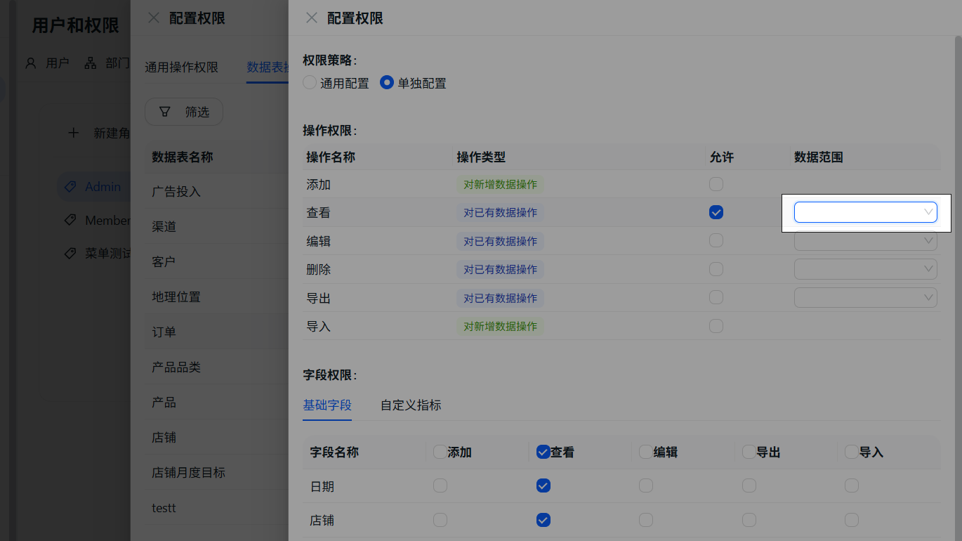Click the 新建角色 button
The image size is (962, 541).
point(99,133)
